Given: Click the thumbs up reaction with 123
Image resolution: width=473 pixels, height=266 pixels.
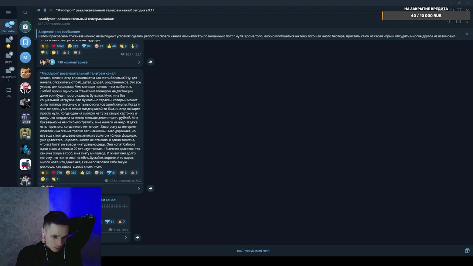Looking at the screenshot, I should pyautogui.click(x=85, y=173).
